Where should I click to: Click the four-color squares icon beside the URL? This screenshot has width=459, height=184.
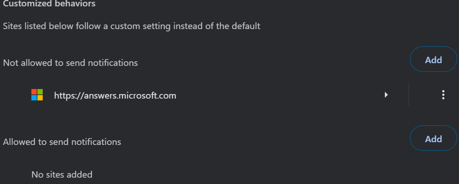click(x=37, y=95)
